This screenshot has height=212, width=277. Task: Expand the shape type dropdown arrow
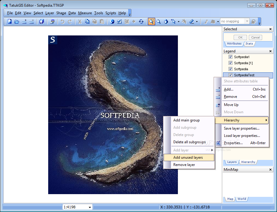point(218,22)
